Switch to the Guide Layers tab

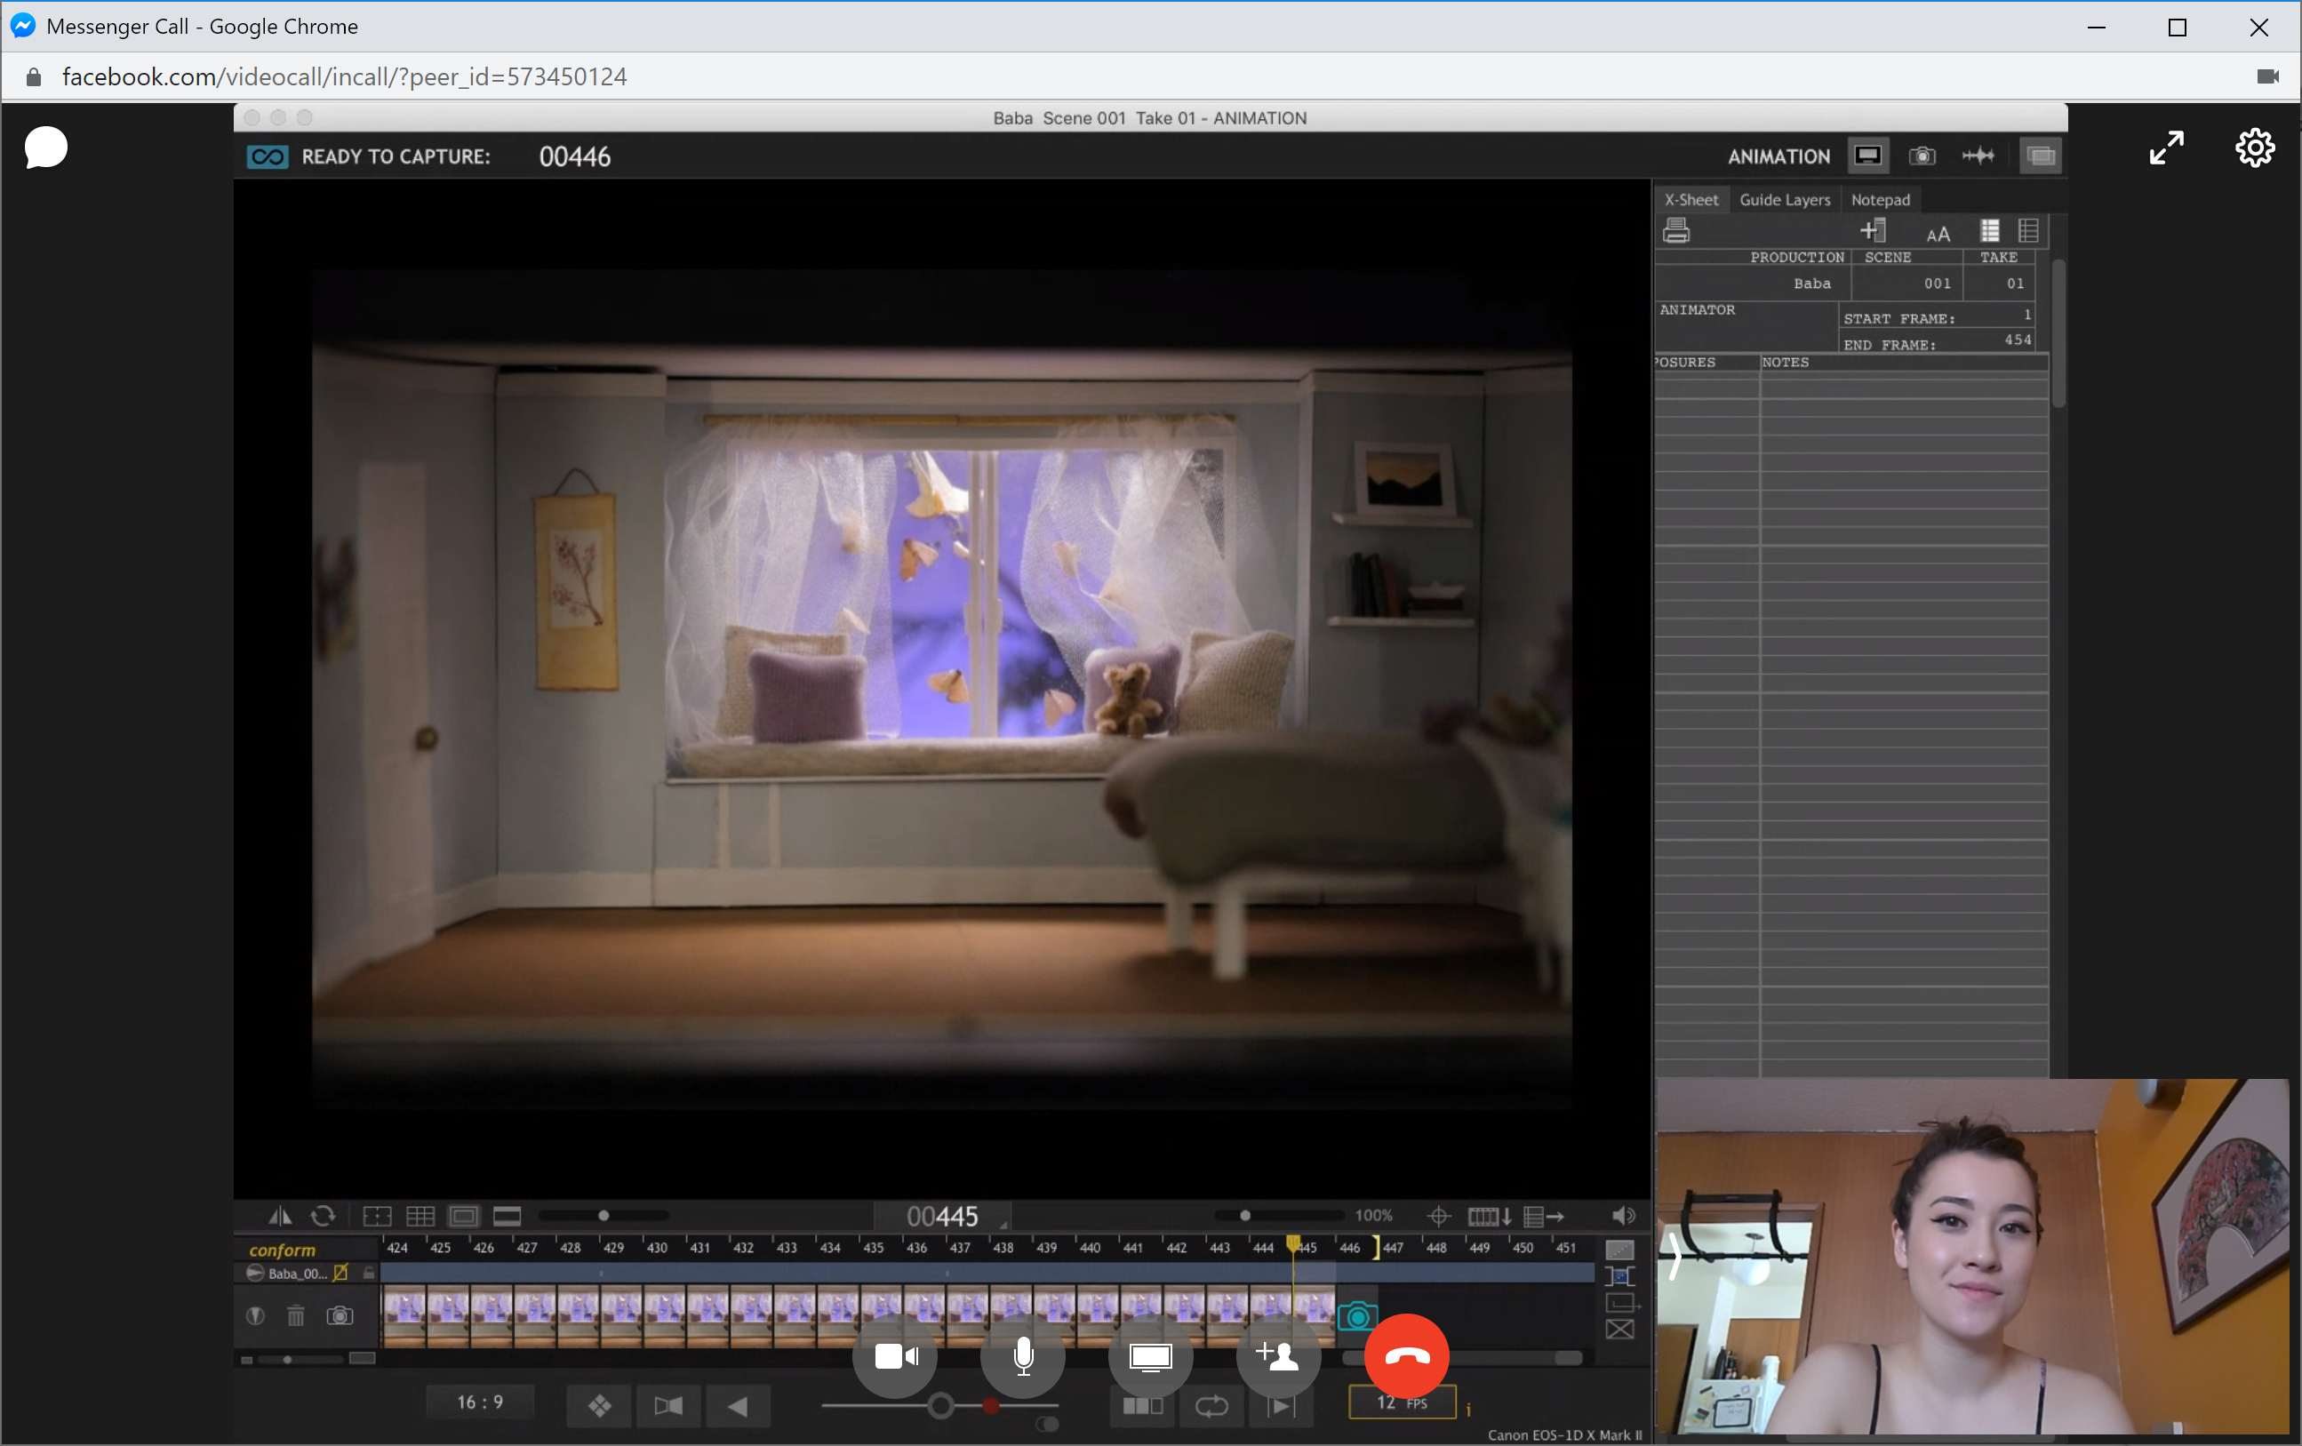coord(1784,200)
